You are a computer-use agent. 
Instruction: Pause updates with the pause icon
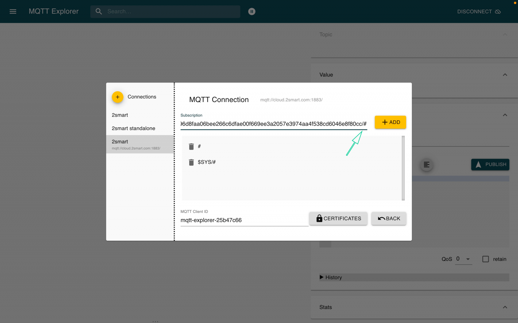tap(252, 11)
